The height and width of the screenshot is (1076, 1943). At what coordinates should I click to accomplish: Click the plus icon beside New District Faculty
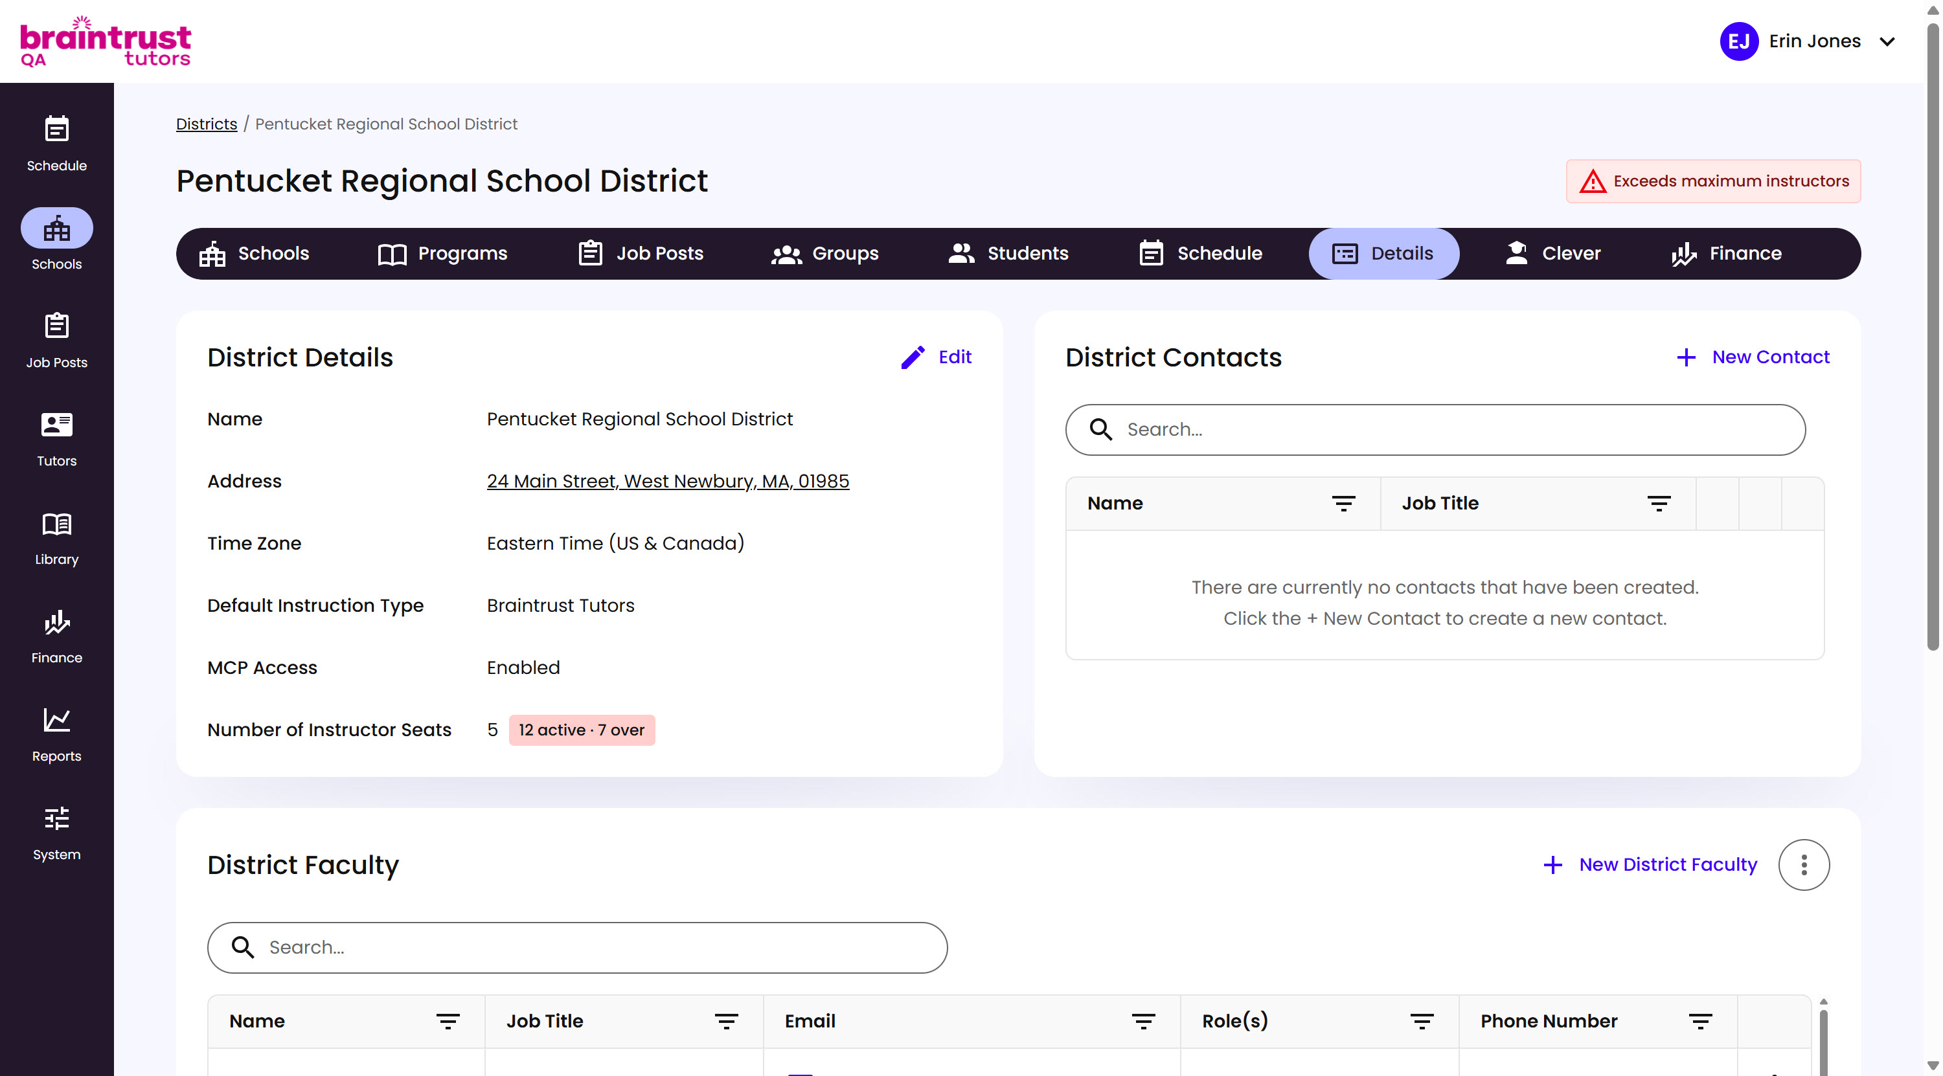coord(1553,864)
